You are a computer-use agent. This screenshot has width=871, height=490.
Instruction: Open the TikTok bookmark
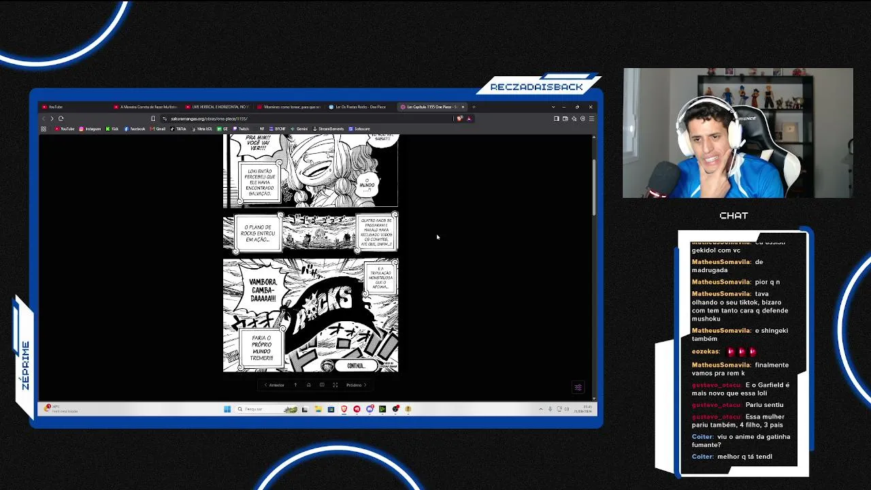click(x=178, y=129)
